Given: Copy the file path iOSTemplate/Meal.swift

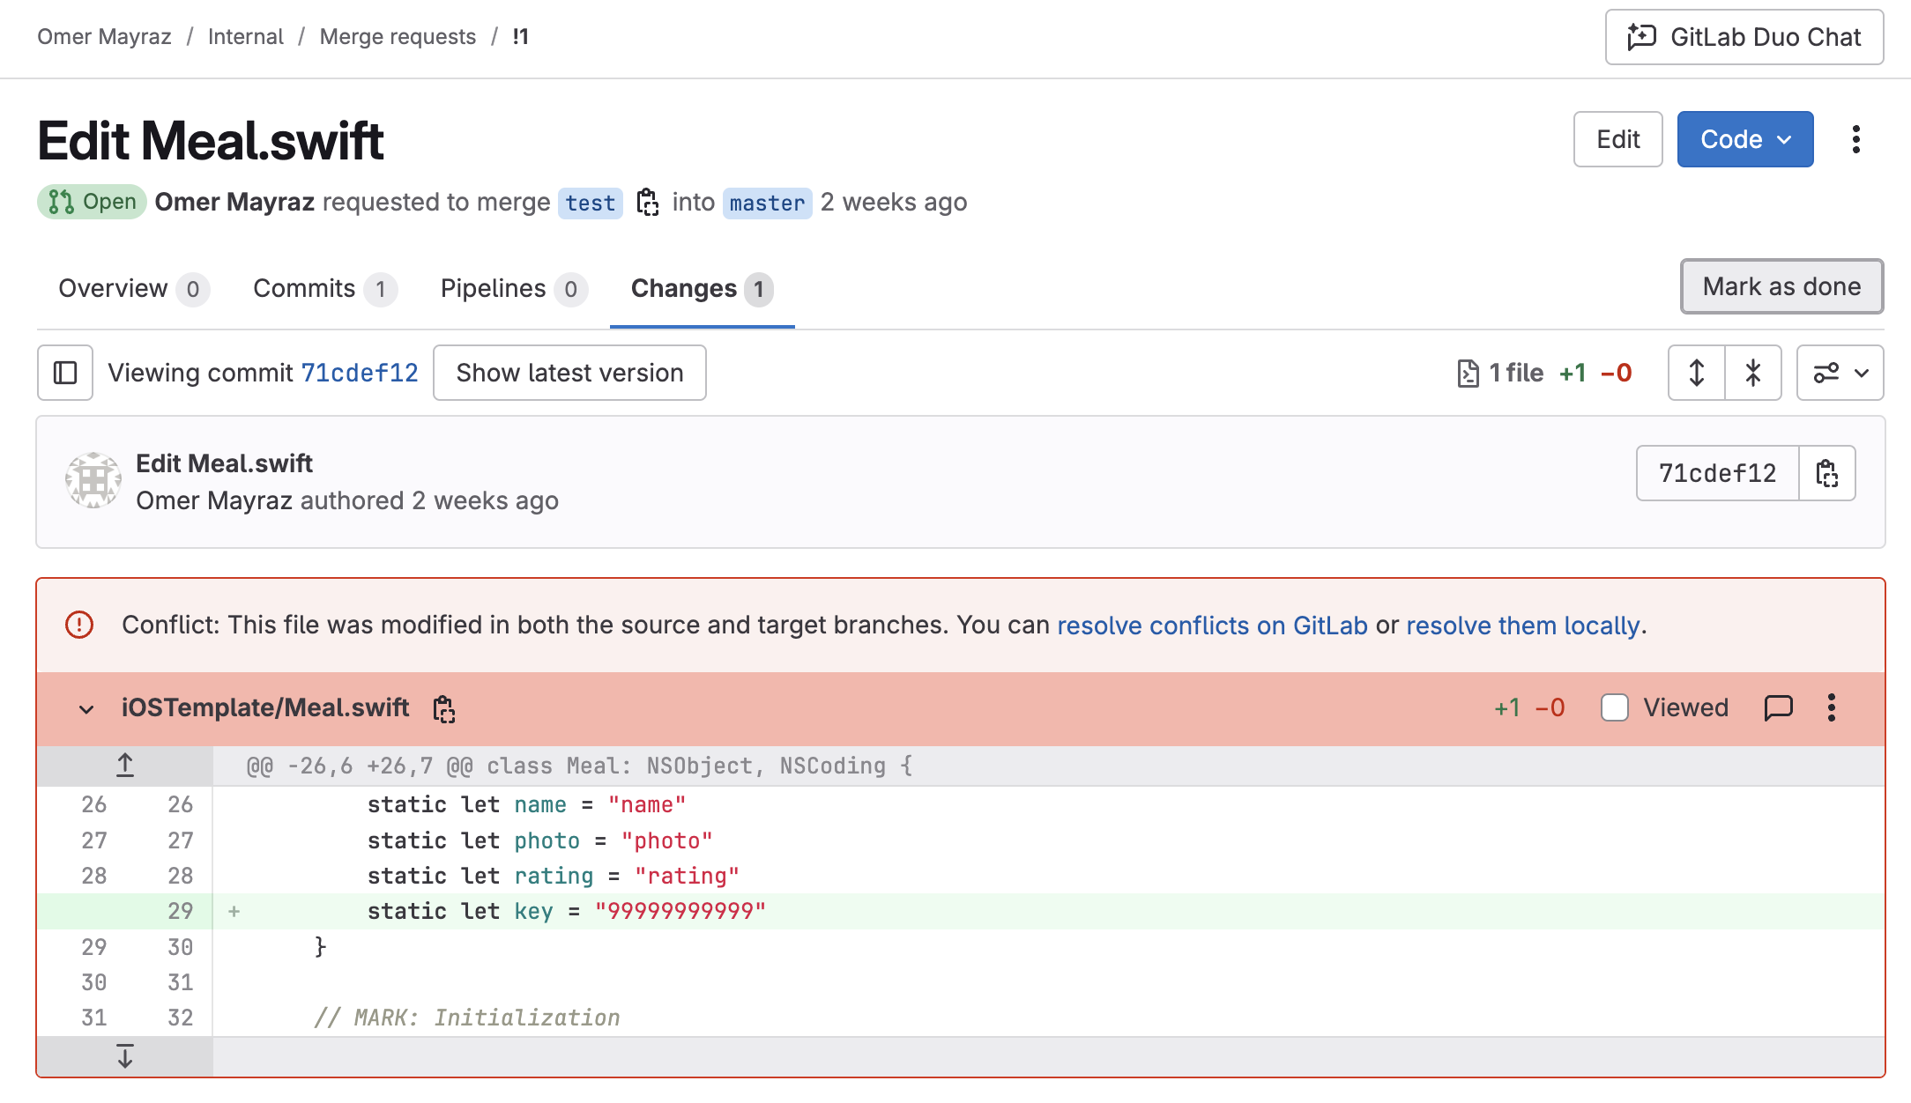Looking at the screenshot, I should tap(444, 708).
